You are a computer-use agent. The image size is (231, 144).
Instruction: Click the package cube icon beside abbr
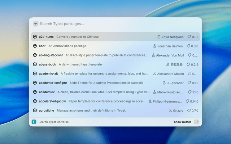click(x=35, y=46)
